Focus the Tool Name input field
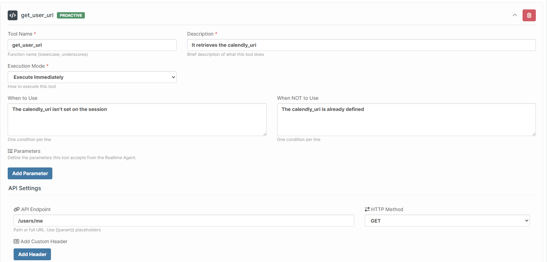Screen dimensions: 547x262 [92, 45]
